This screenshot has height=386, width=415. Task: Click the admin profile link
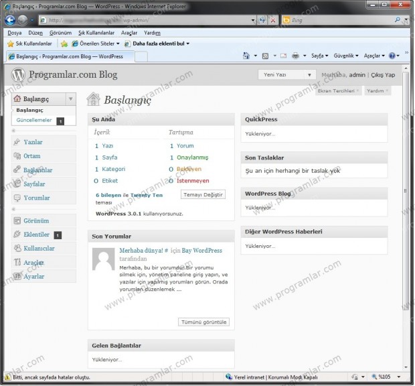357,75
